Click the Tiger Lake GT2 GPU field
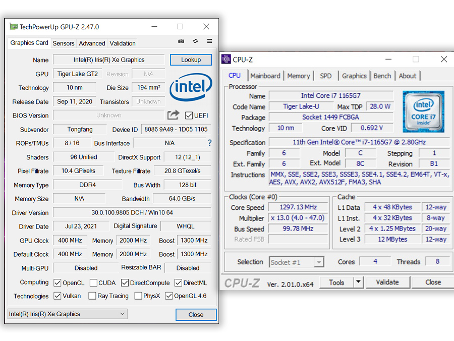The width and height of the screenshot is (454, 341). (78, 74)
